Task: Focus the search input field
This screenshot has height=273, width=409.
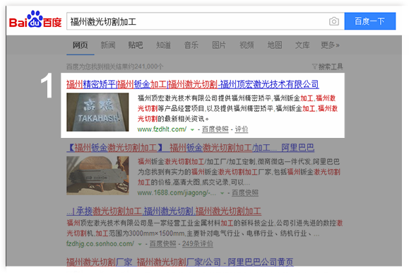Action: tap(197, 21)
